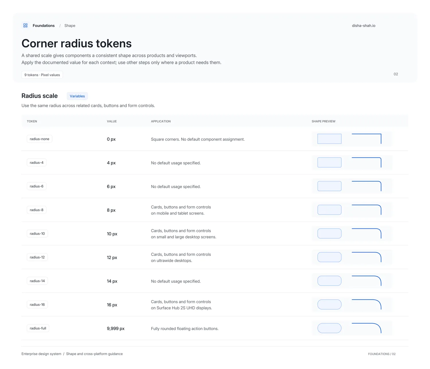Viewport: 430px width, 369px height.
Task: Click the radius-16 rectangle shape preview
Action: (329, 304)
